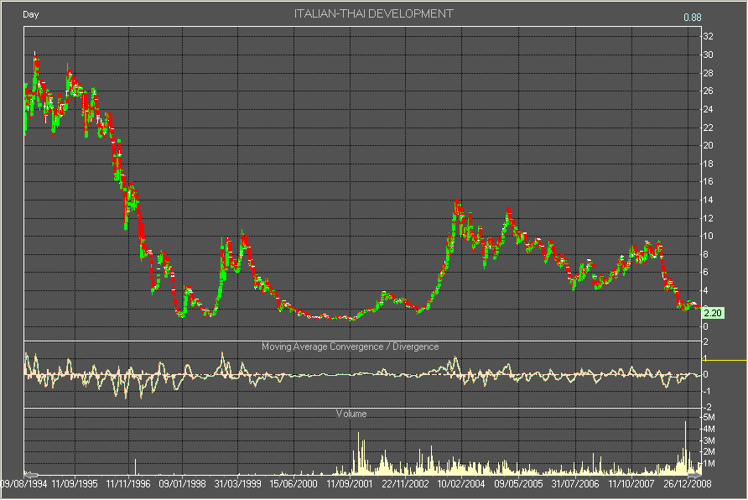Click the left scroll arrow on the time axis
The height and width of the screenshot is (500, 748).
(31, 475)
